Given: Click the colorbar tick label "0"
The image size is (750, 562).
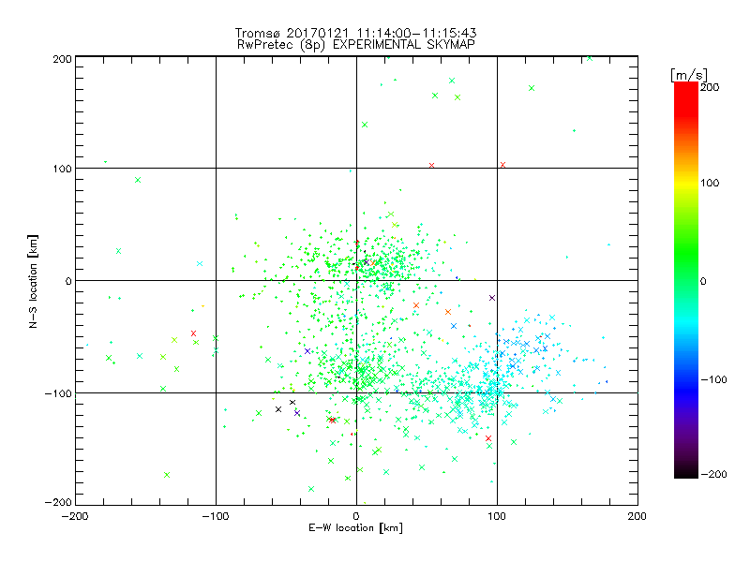Looking at the screenshot, I should point(703,281).
